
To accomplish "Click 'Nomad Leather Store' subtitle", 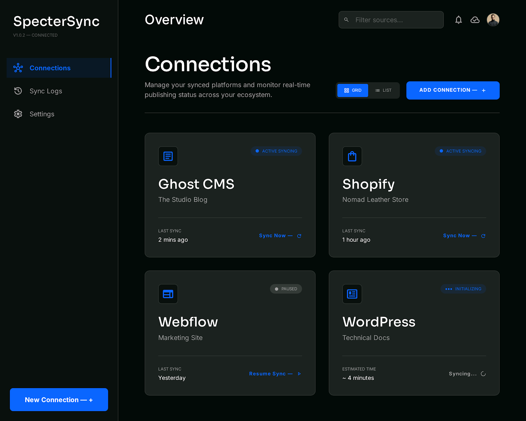I will 375,200.
